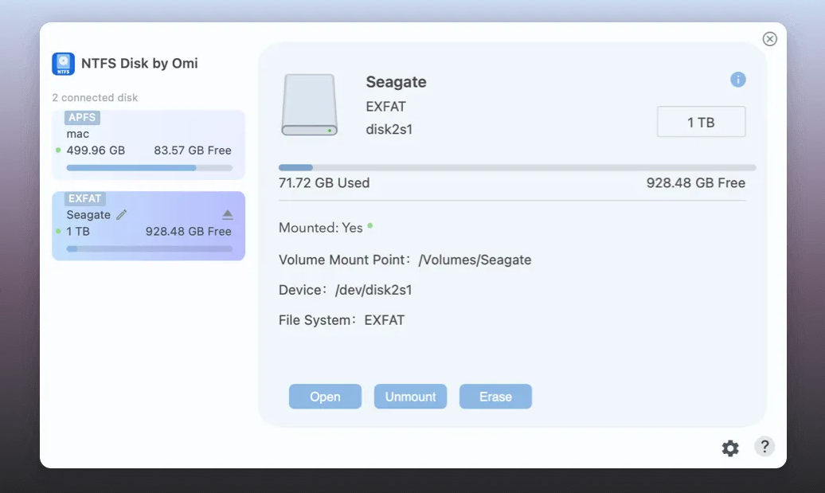Open settings with the gear icon
This screenshot has width=825, height=493.
coord(729,448)
